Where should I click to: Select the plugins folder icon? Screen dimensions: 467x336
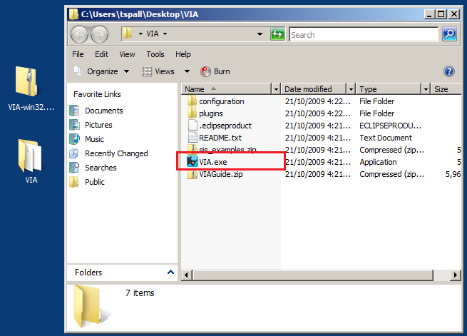(x=192, y=113)
